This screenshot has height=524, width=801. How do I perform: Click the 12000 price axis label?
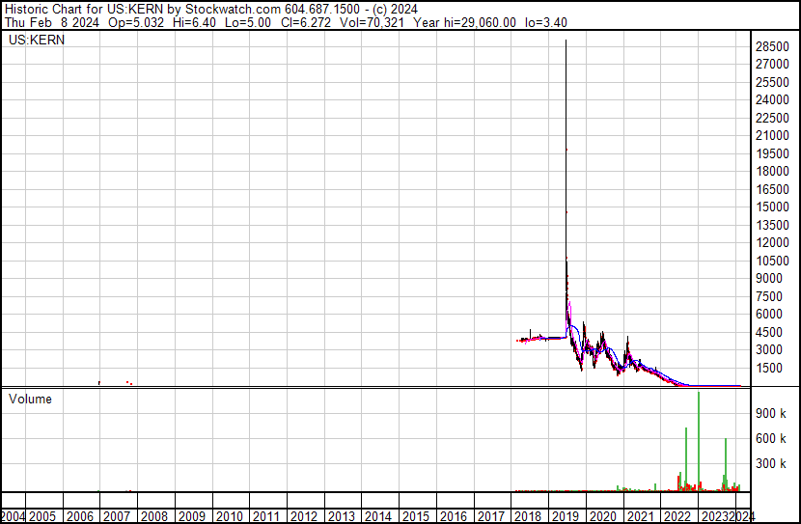point(772,243)
